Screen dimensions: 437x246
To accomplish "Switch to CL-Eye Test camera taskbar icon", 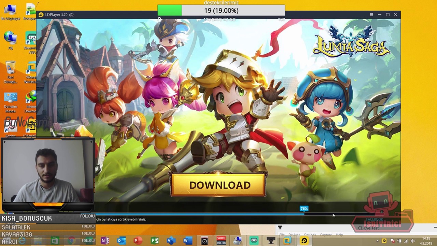I will tap(271, 241).
